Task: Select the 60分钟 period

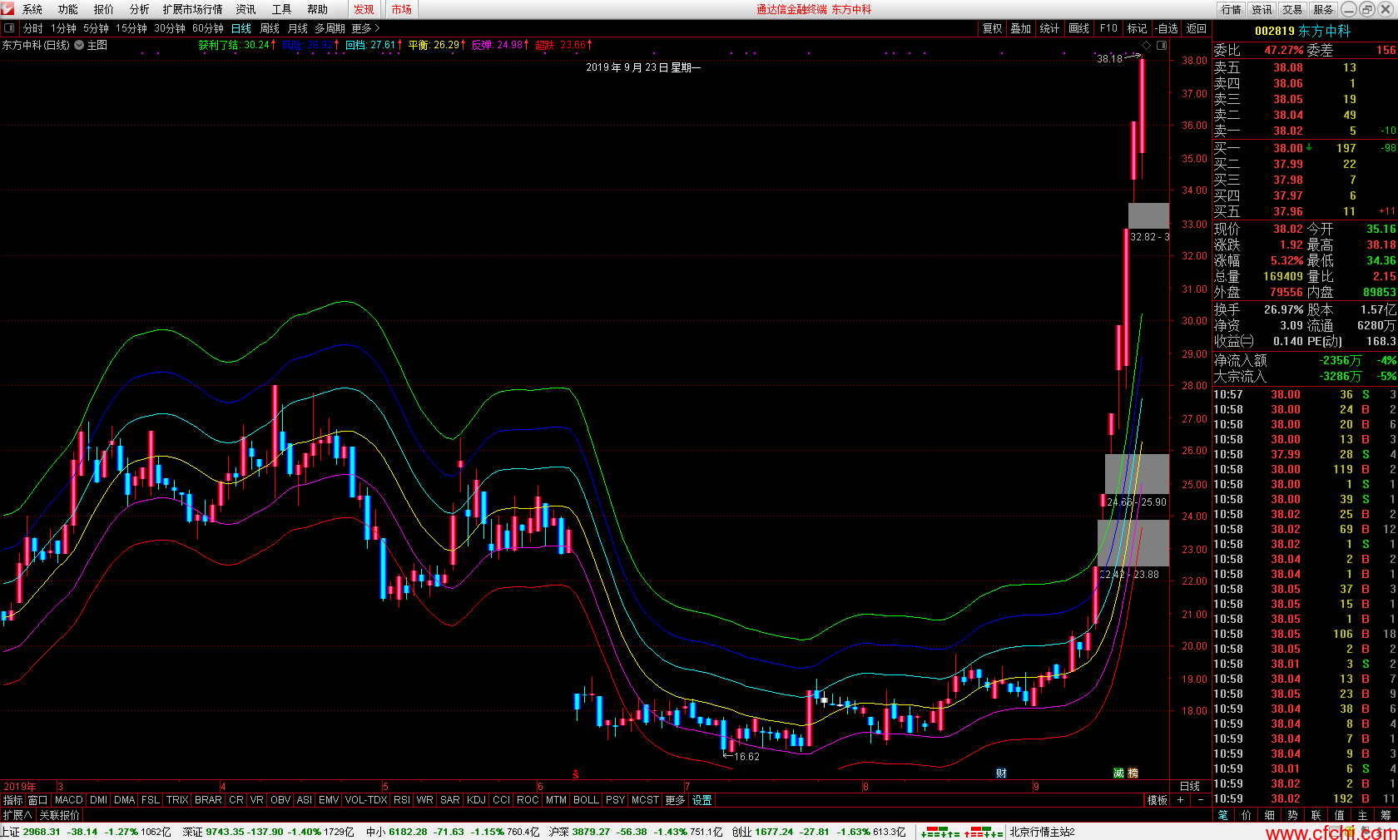Action: 208,28
